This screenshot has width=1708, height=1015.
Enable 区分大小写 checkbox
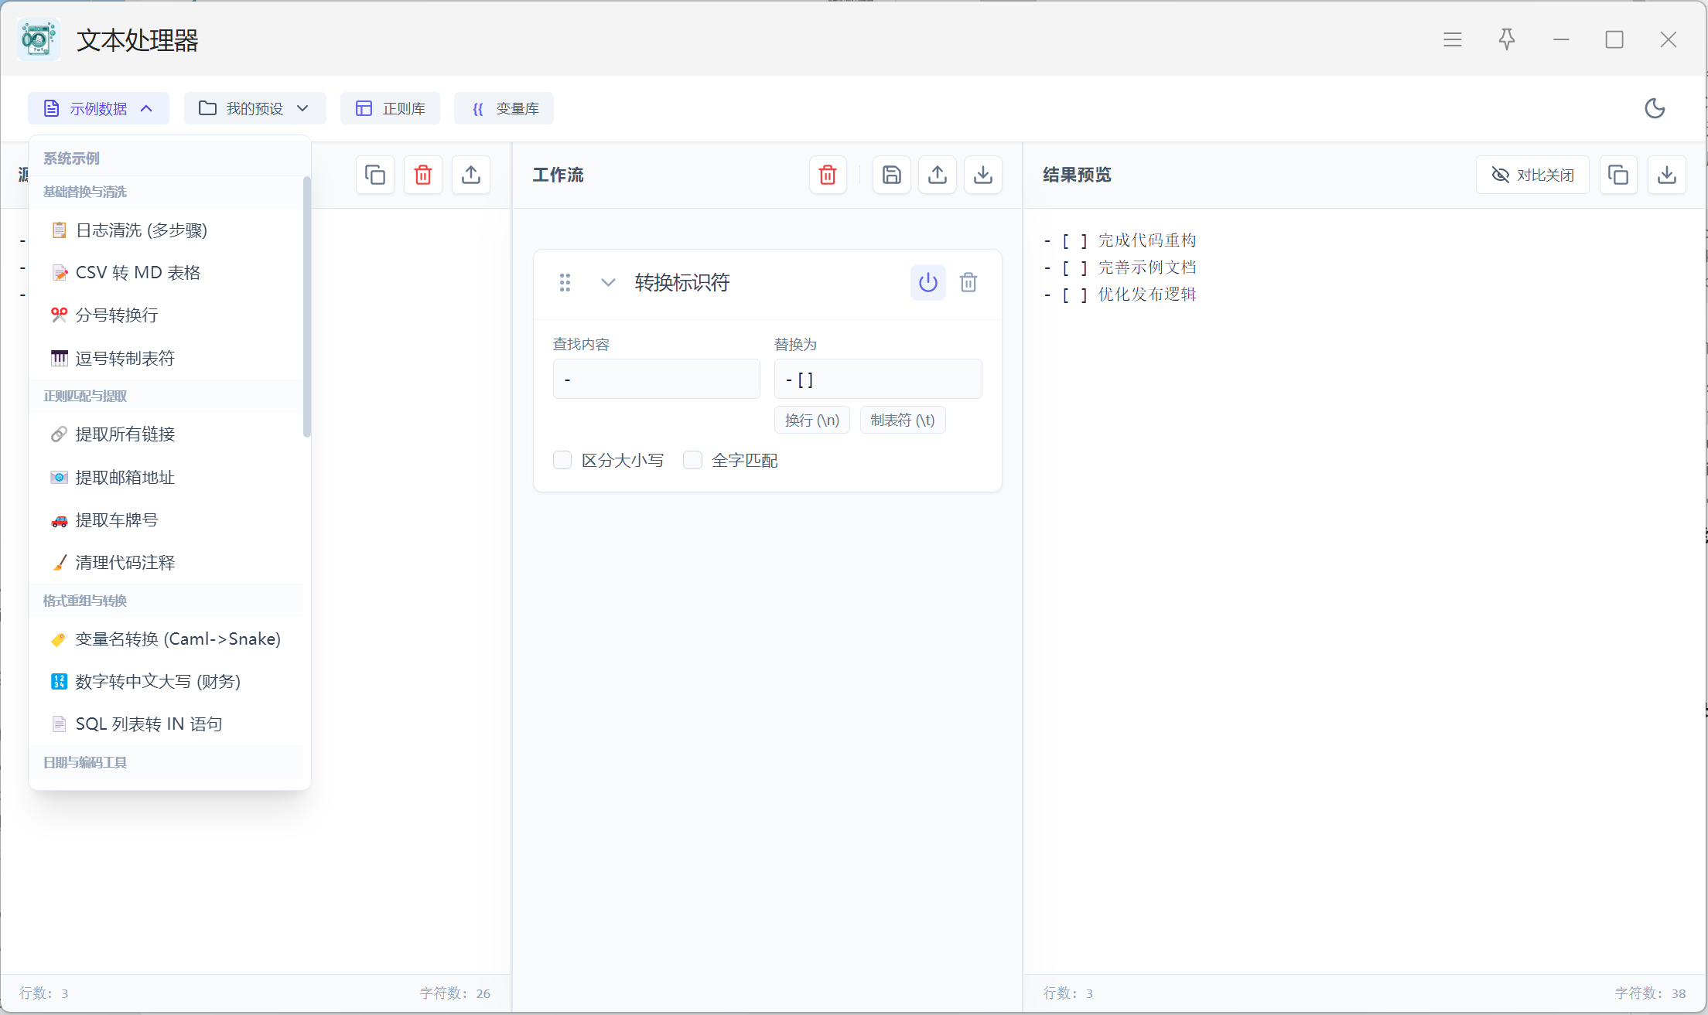tap(562, 460)
